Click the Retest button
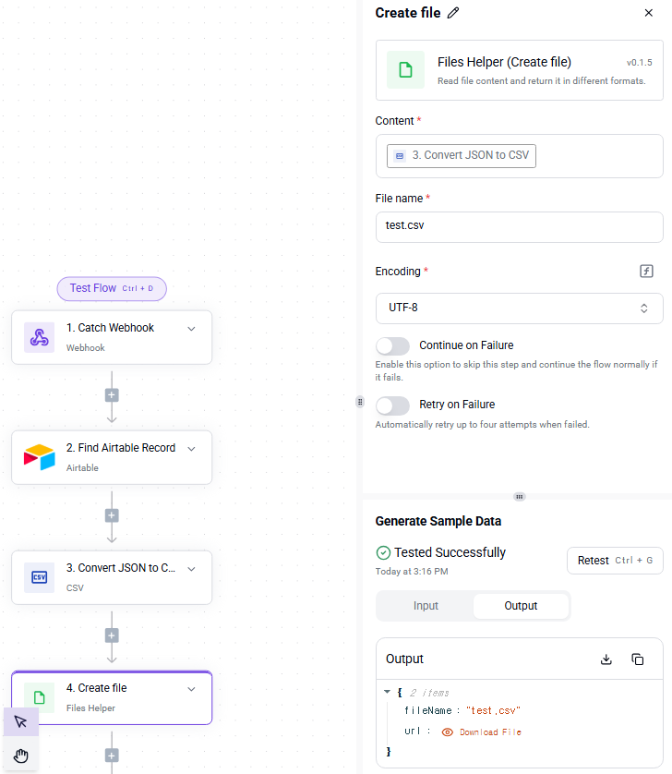Viewport: 672px width, 774px height. pyautogui.click(x=615, y=561)
